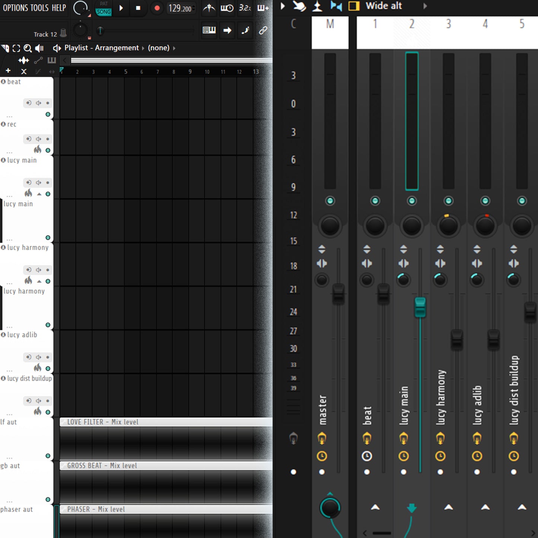Viewport: 538px width, 538px height.
Task: Select the audio clip focus waveform icon
Action: tap(23, 60)
